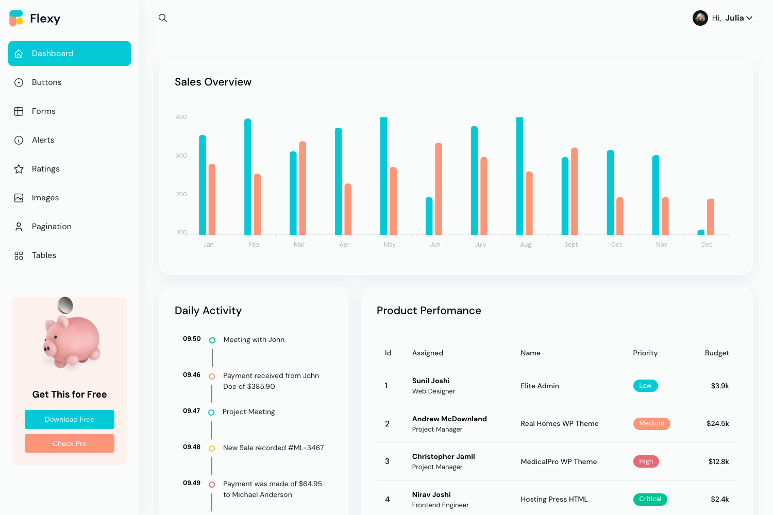The image size is (773, 515).
Task: Open the Low priority badge dropdown
Action: click(x=645, y=385)
